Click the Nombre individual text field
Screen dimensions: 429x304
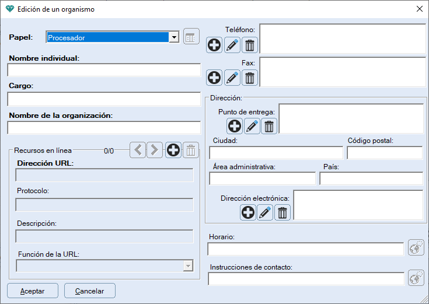click(104, 71)
